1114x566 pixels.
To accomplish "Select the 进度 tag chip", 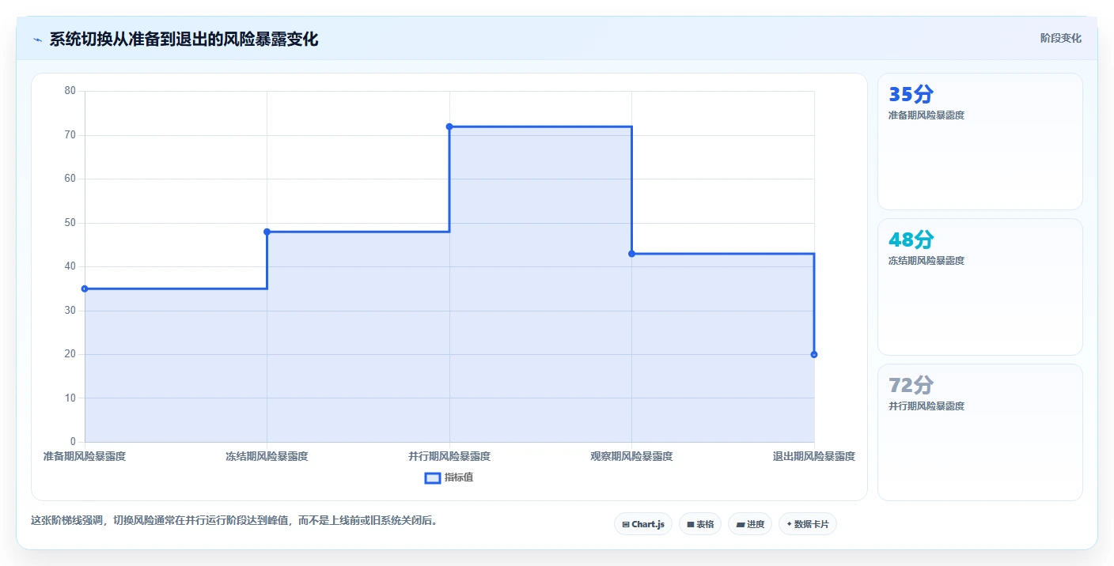I will click(749, 524).
